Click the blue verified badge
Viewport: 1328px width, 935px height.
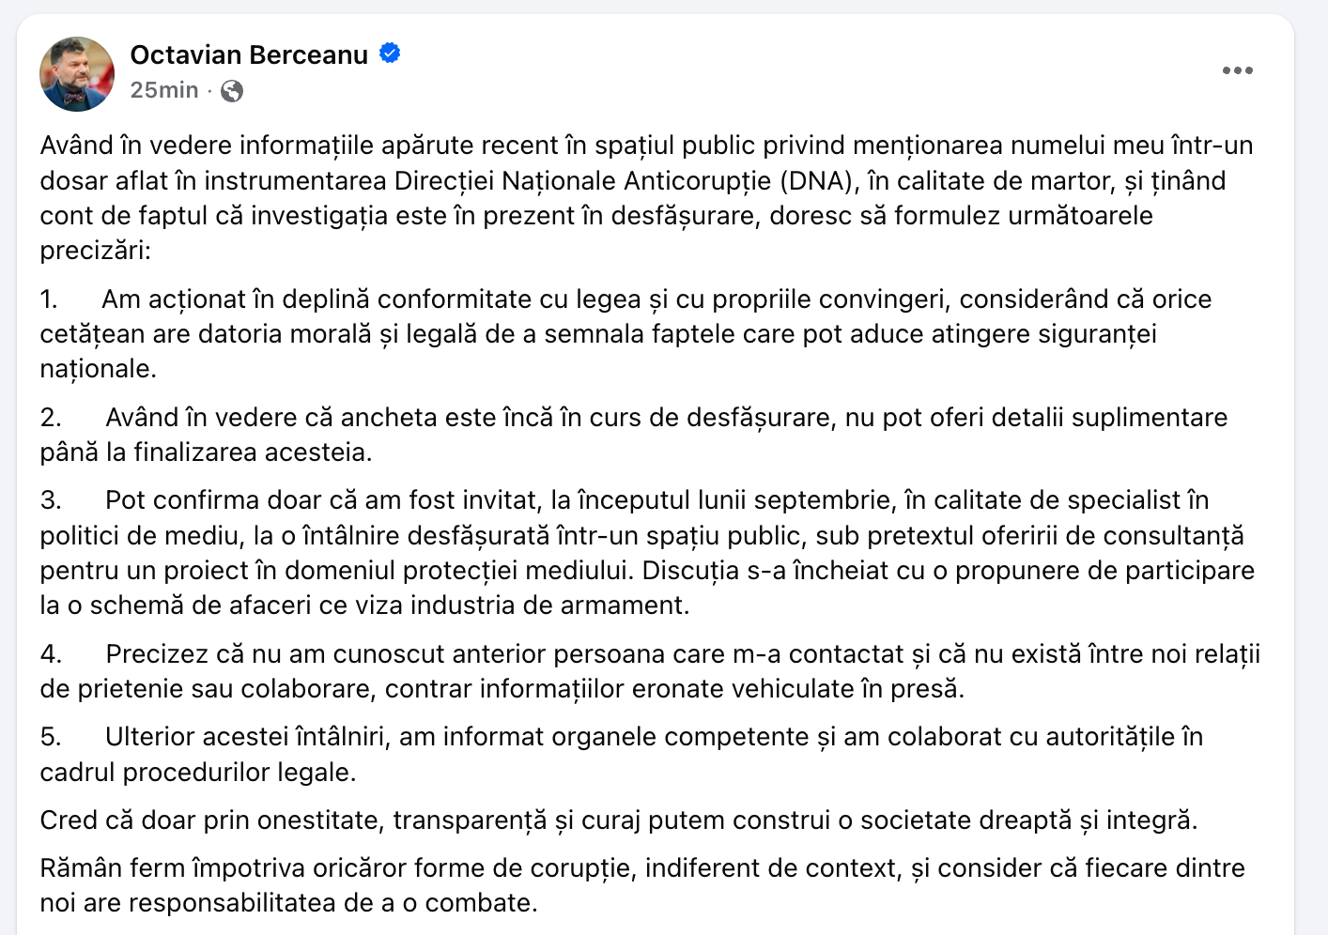pos(390,54)
